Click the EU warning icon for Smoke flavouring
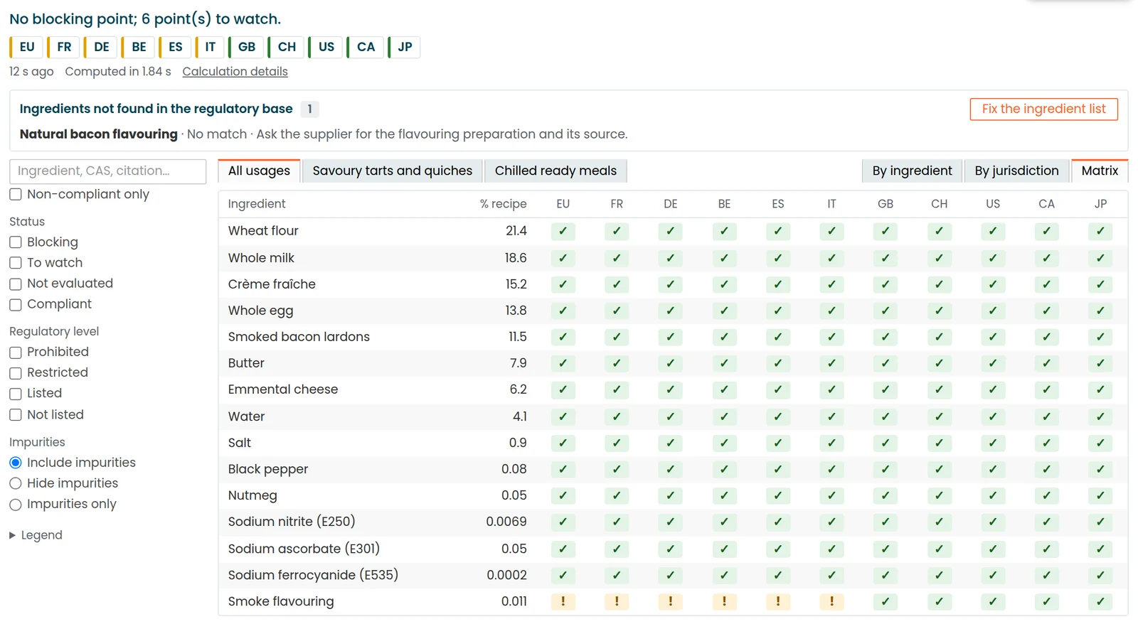Image resolution: width=1138 pixels, height=624 pixels. (563, 601)
